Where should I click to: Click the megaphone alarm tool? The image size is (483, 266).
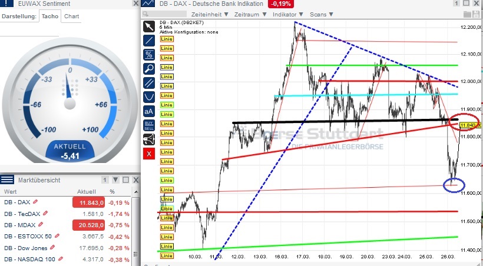(x=149, y=139)
